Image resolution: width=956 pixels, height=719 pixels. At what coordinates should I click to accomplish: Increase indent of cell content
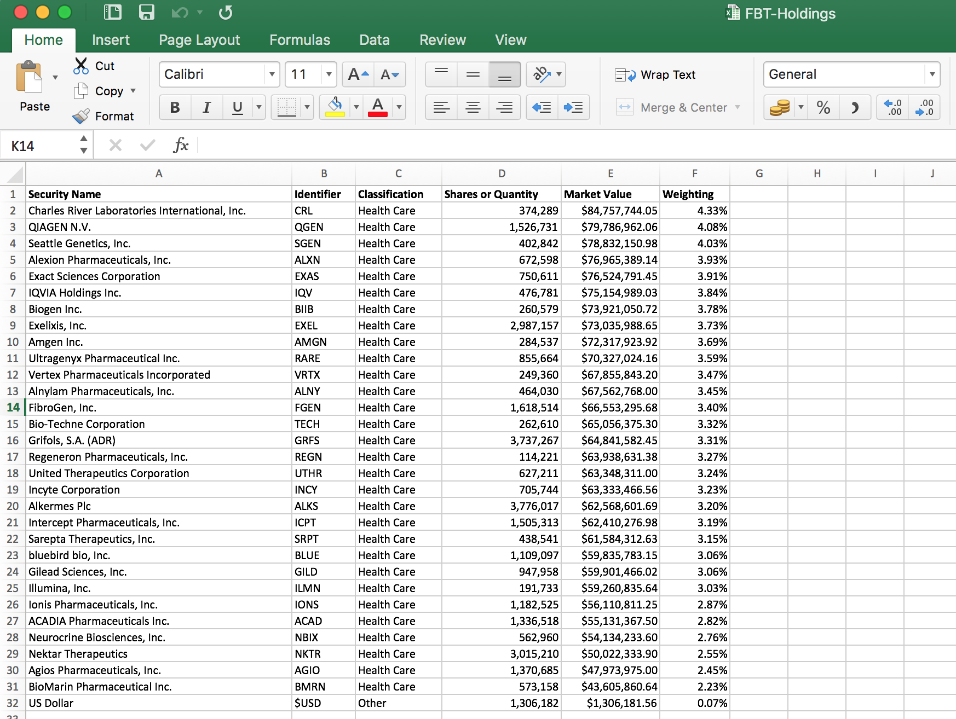pos(573,107)
